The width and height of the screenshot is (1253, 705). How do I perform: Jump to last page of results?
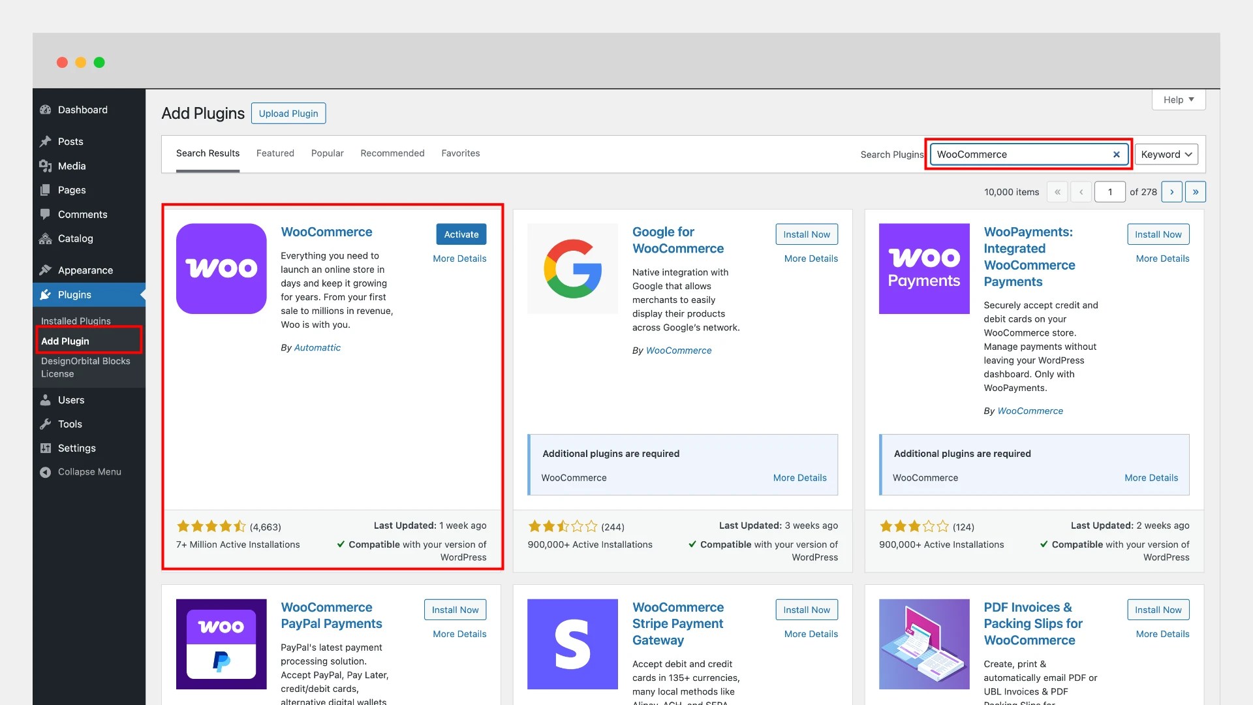(1196, 192)
